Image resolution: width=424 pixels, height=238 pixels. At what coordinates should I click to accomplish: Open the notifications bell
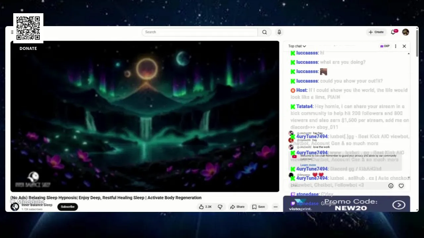(x=394, y=32)
